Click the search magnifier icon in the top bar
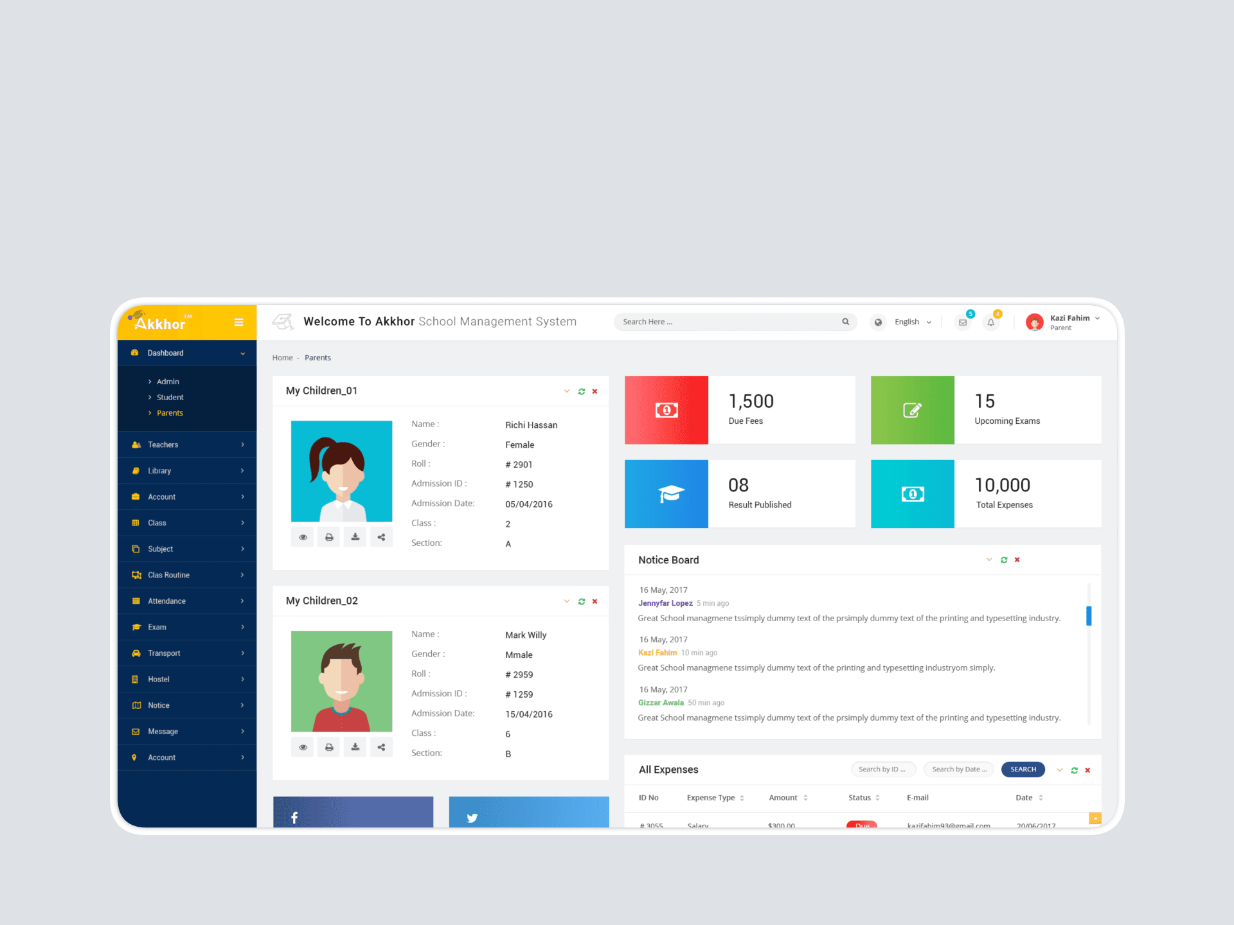This screenshot has width=1234, height=925. coord(845,322)
